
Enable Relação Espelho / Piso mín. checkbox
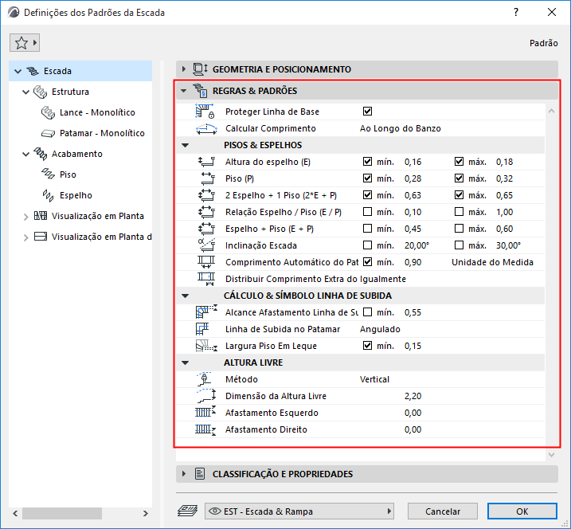point(367,212)
